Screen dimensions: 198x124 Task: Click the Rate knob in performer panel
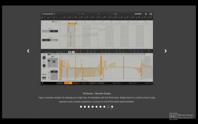click(44, 65)
